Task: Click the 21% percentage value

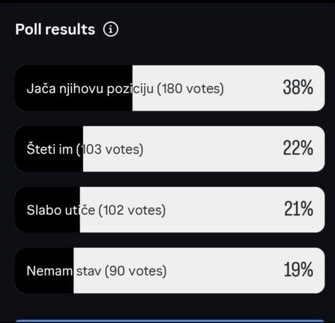Action: tap(299, 209)
